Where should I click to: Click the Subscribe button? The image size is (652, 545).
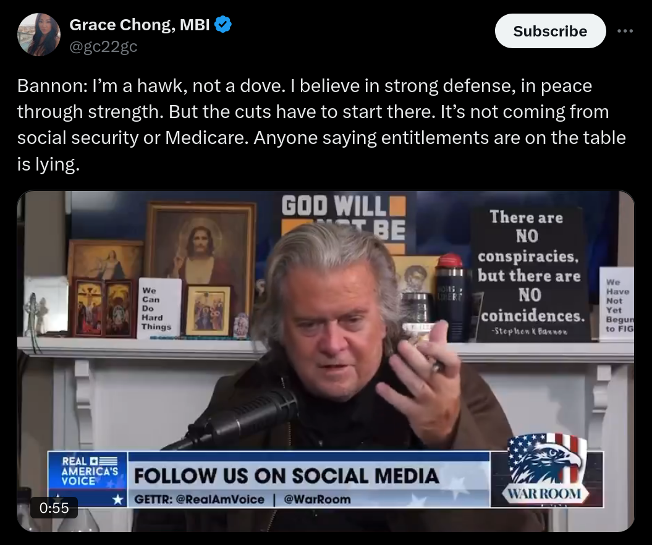click(x=550, y=31)
